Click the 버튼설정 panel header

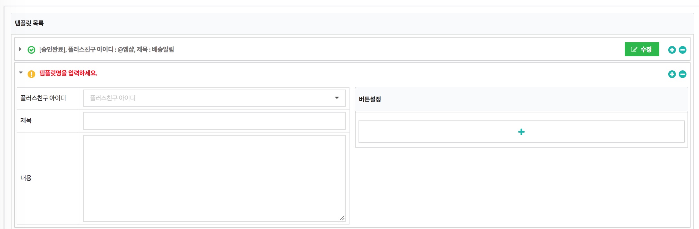521,99
